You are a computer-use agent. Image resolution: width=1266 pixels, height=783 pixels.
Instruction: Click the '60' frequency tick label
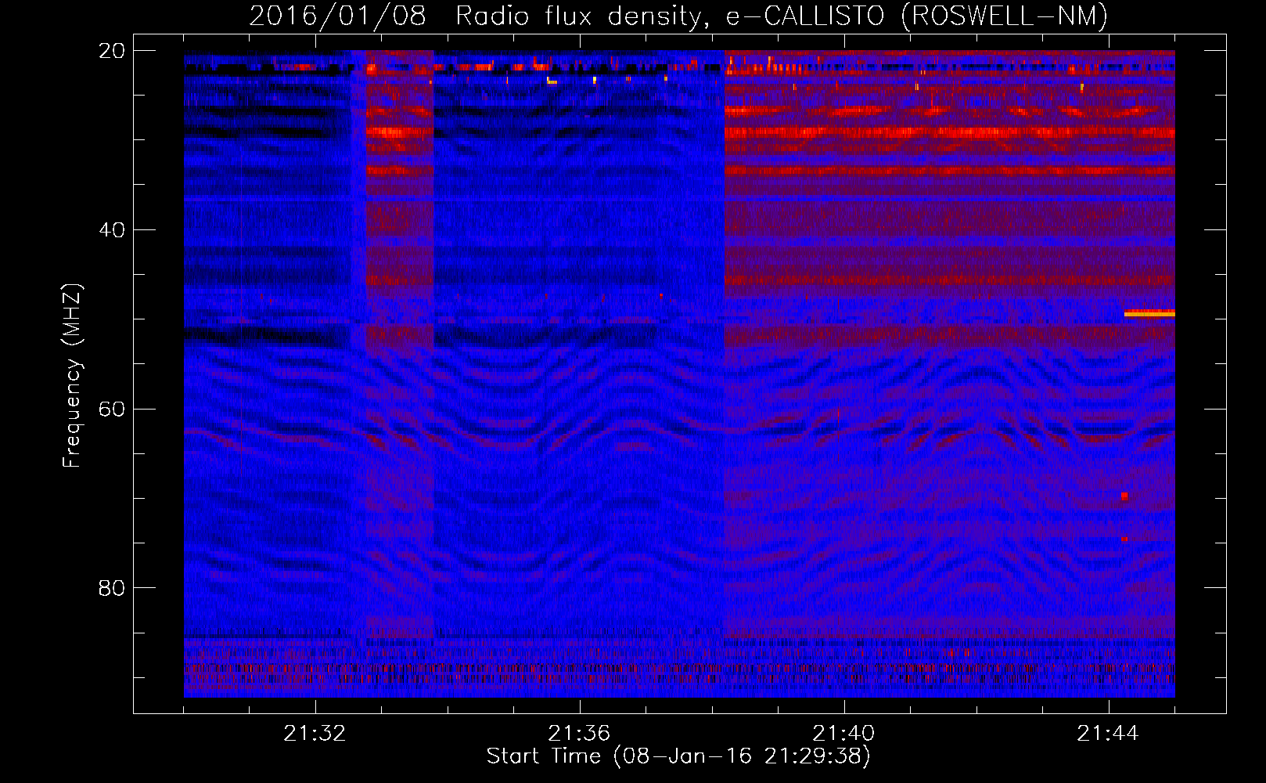click(x=111, y=409)
